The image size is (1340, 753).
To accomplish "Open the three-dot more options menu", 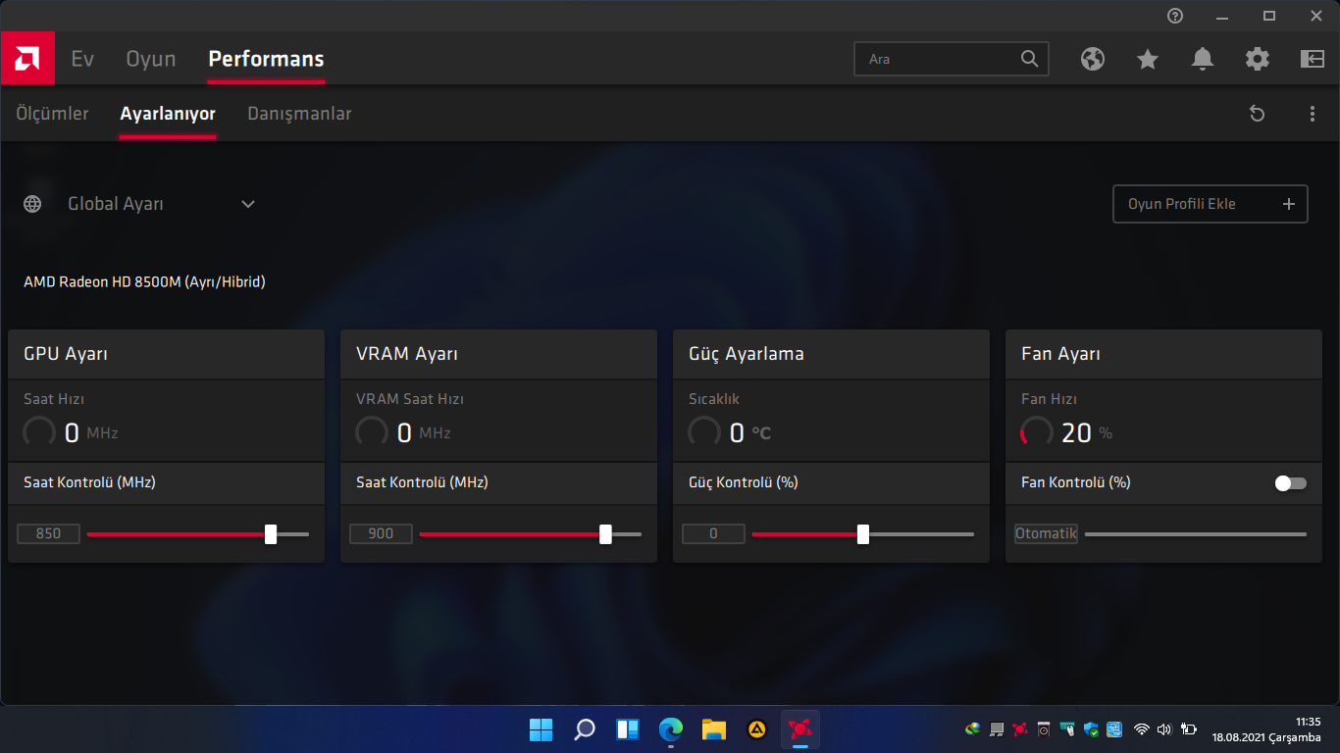I will click(1313, 114).
